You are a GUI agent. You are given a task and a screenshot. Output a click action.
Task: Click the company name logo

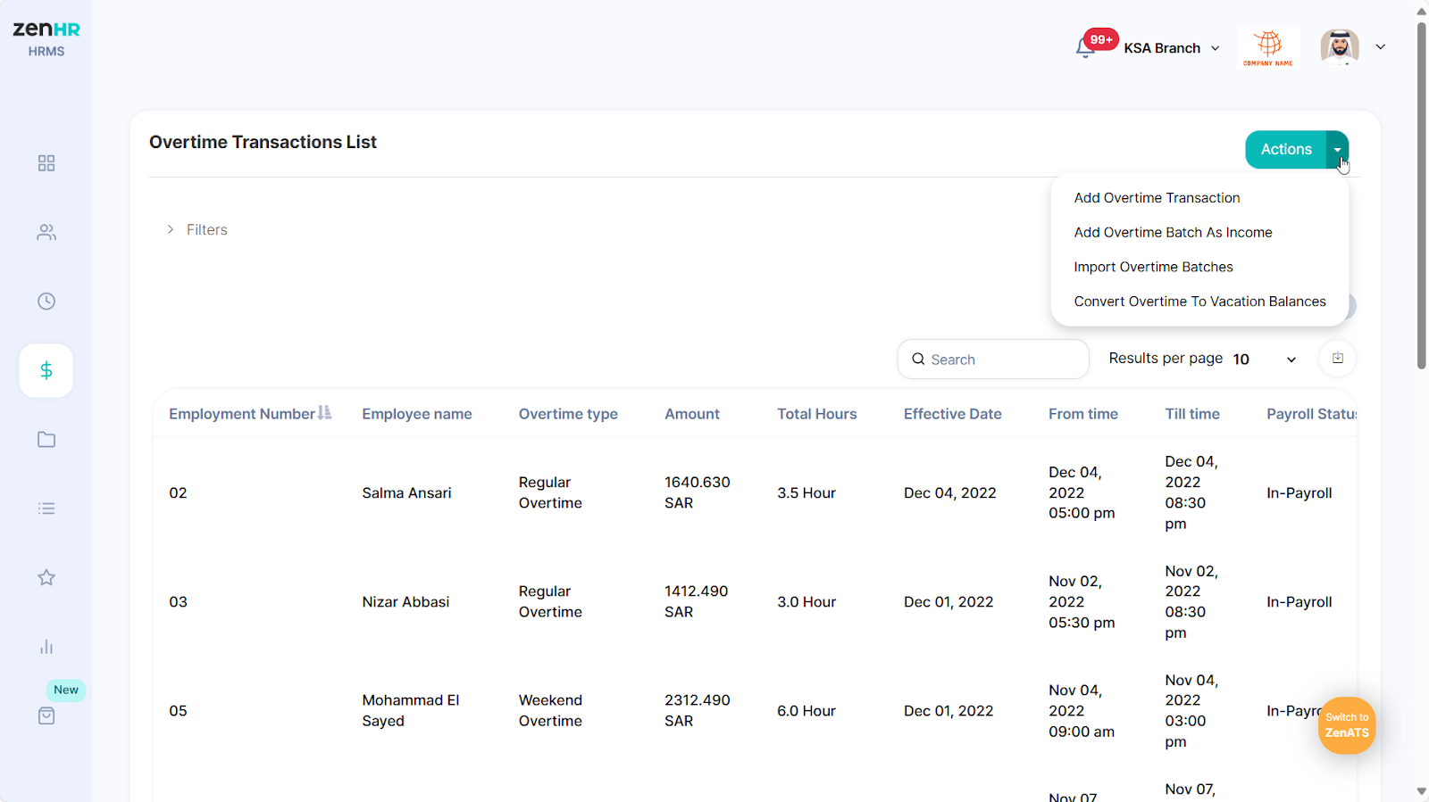click(1268, 47)
